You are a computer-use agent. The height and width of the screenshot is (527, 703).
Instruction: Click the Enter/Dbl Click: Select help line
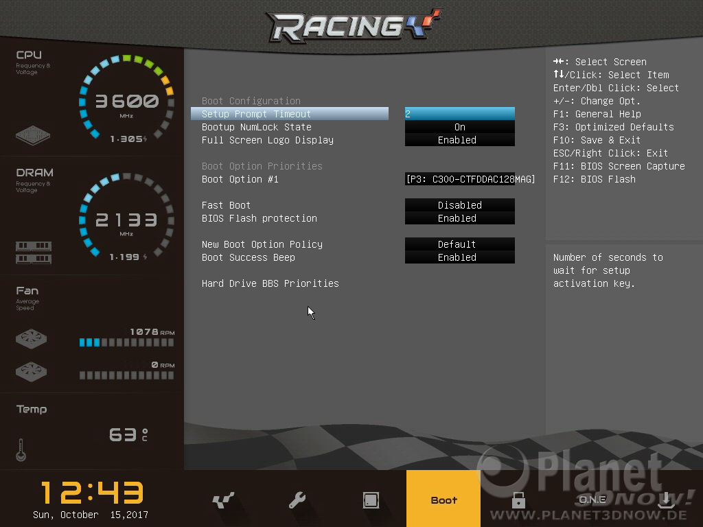click(616, 87)
